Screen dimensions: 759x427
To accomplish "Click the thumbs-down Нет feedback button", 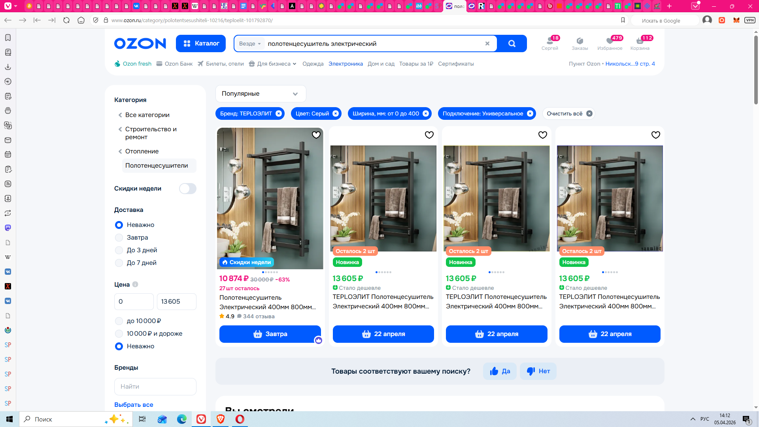I will pyautogui.click(x=538, y=371).
